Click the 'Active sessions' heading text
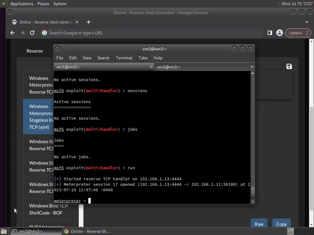The height and width of the screenshot is (235, 314). [72, 102]
